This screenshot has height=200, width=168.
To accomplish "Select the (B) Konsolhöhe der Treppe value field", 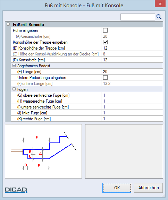I will 132,48.
